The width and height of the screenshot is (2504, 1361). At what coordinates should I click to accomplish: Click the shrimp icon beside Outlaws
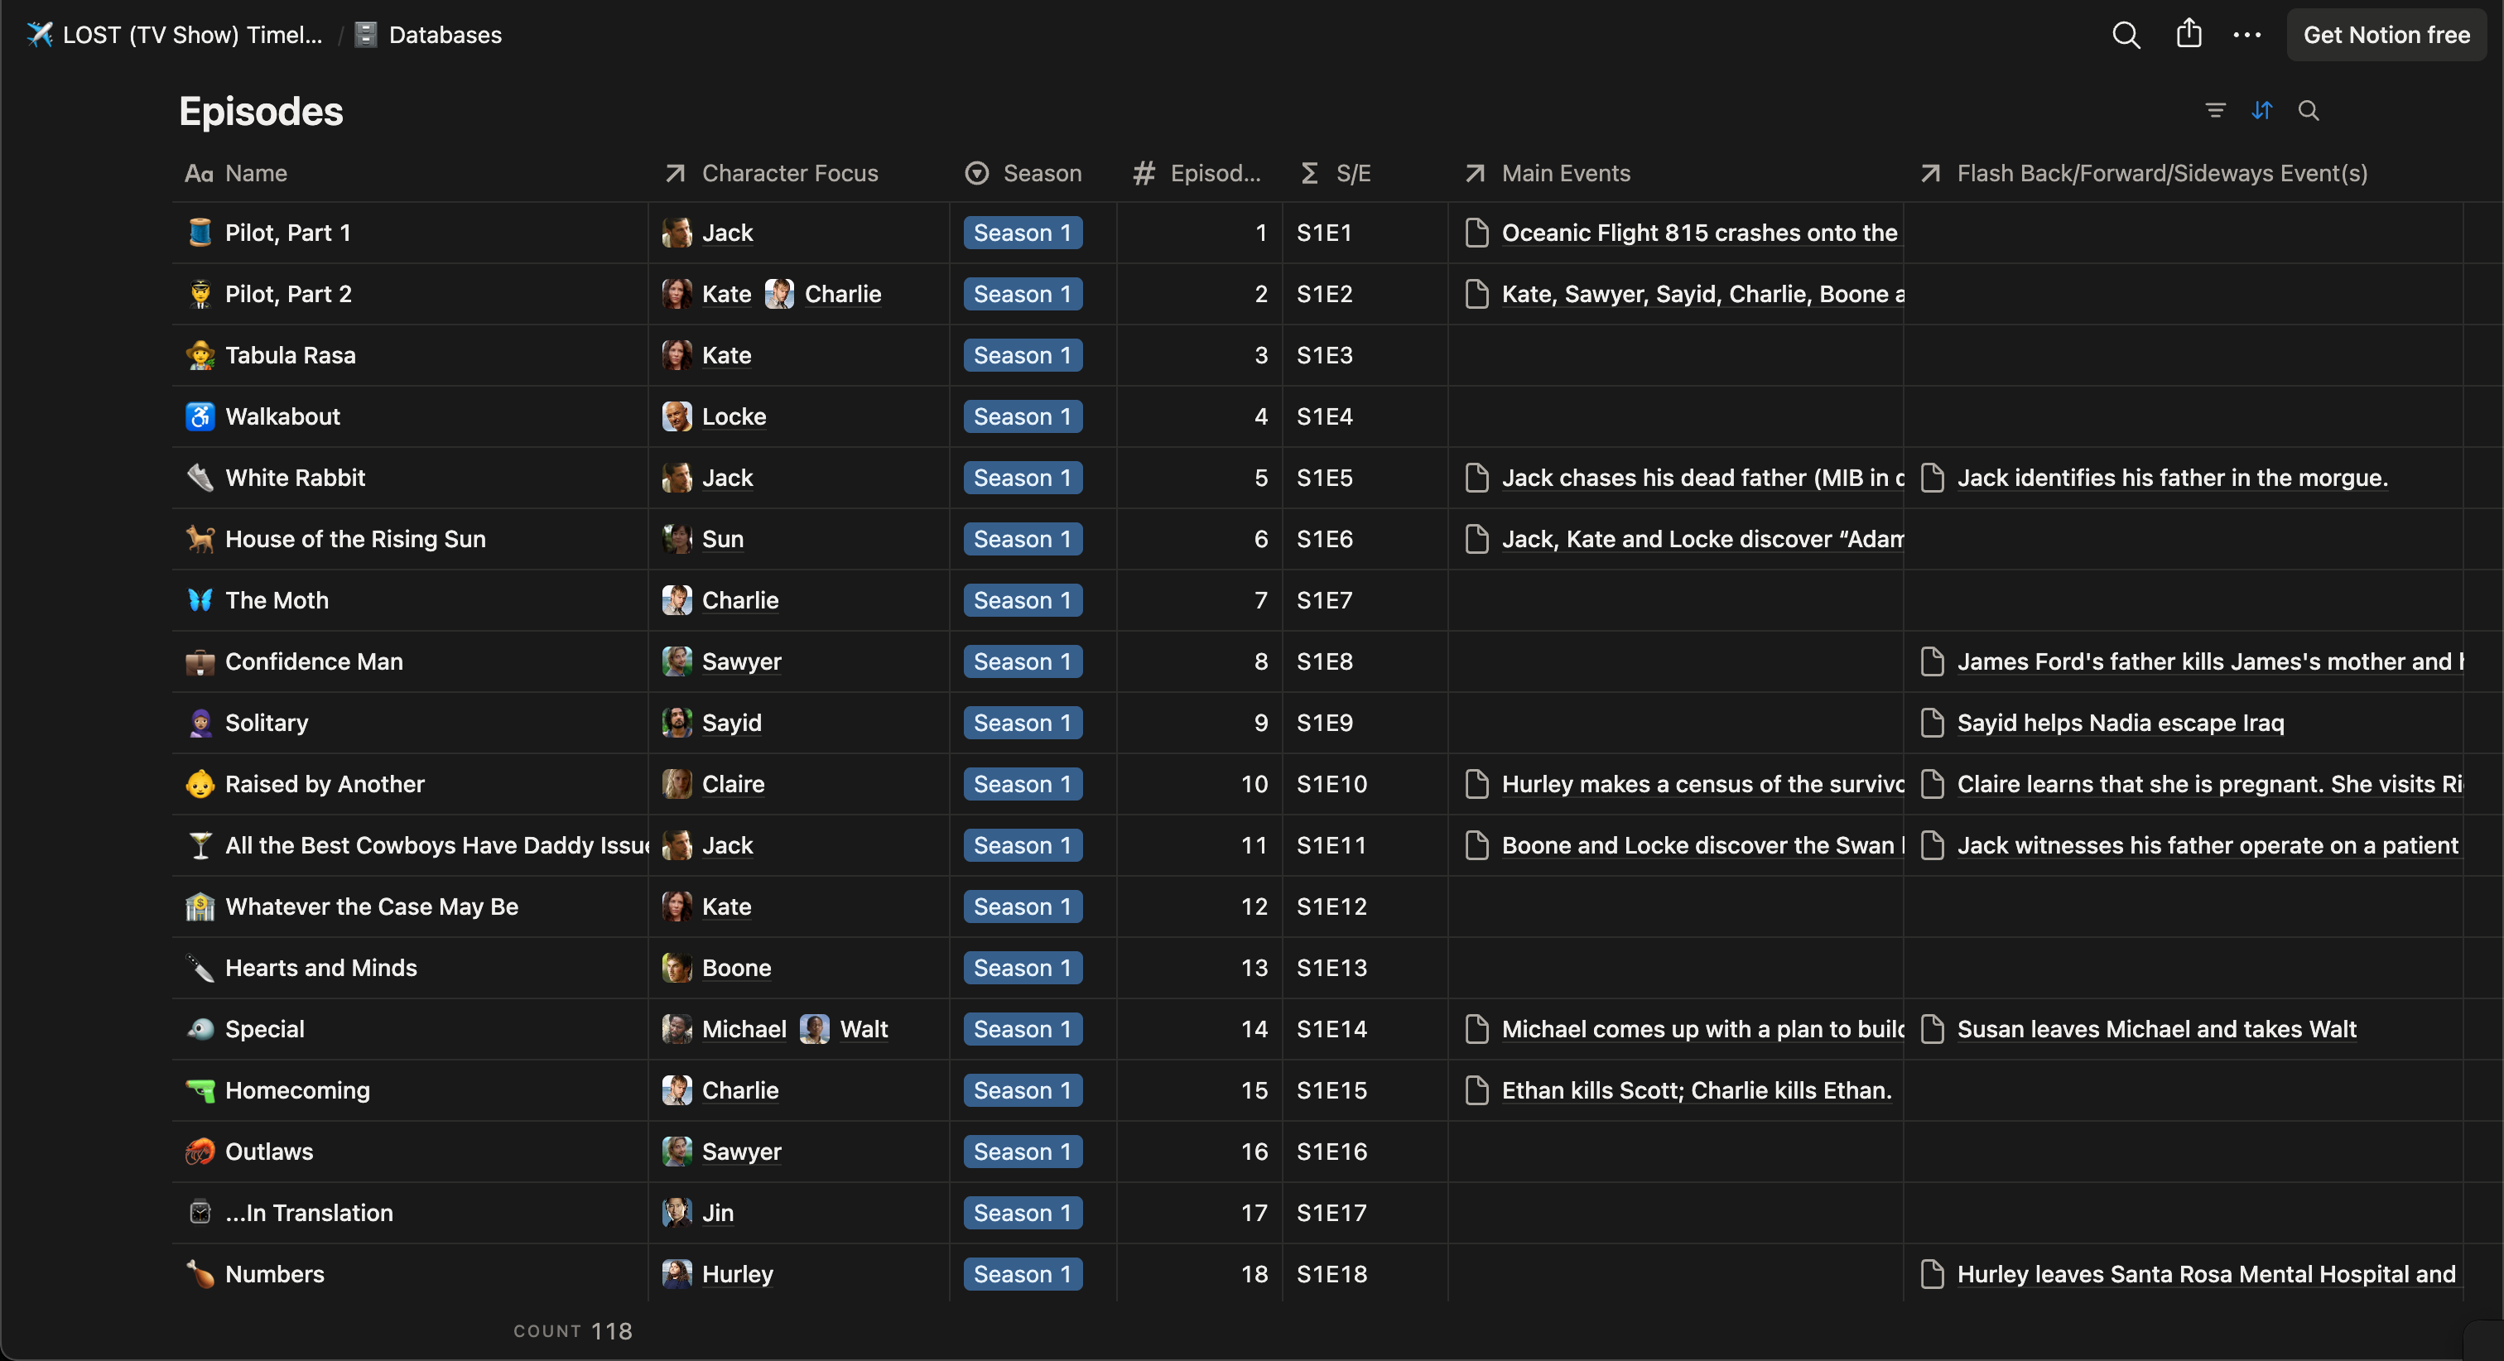[200, 1151]
